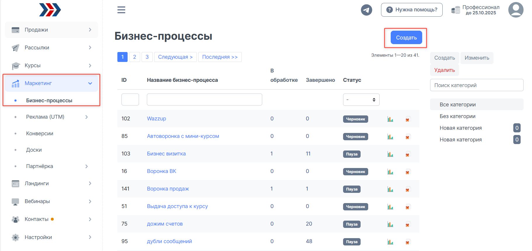Screen dimensions: 532x251
Task: Click the hamburger menu icon
Action: (121, 10)
